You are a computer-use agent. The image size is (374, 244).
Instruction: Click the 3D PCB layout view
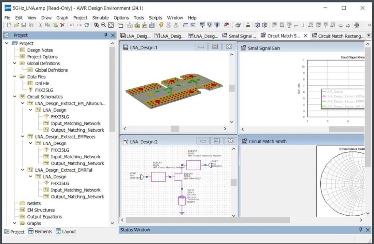click(174, 92)
